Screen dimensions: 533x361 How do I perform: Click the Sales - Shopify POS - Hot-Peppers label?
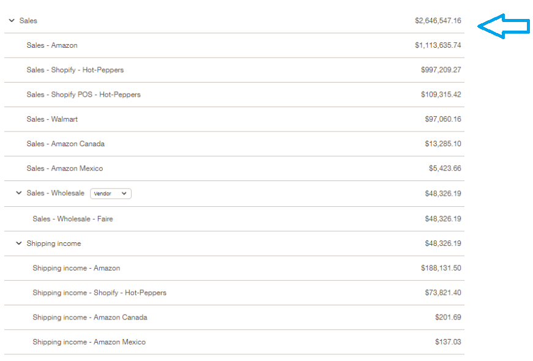pyautogui.click(x=83, y=95)
